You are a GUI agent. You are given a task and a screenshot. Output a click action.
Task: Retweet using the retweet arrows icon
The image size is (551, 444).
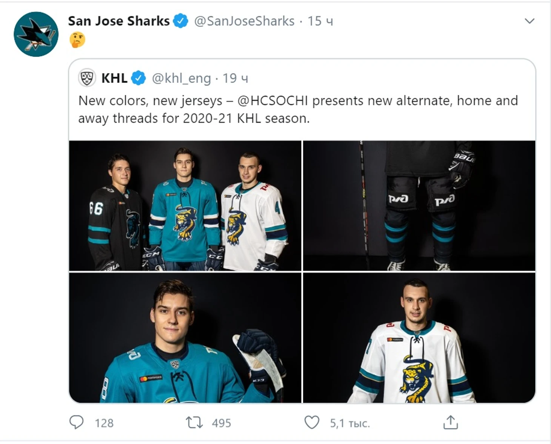tap(194, 422)
